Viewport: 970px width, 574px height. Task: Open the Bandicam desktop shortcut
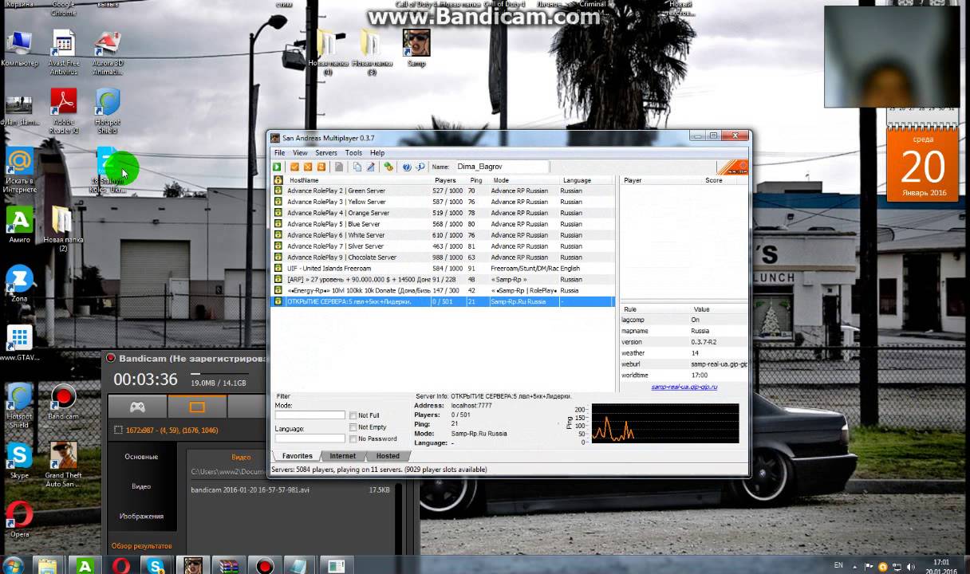pyautogui.click(x=63, y=403)
